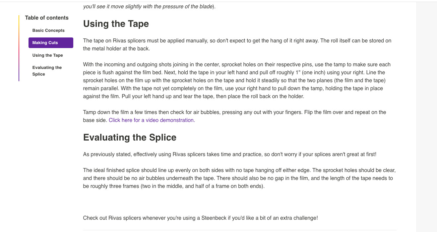437x232 pixels.
Task: Go to Evaluating the Splice sidebar link
Action: coord(47,71)
